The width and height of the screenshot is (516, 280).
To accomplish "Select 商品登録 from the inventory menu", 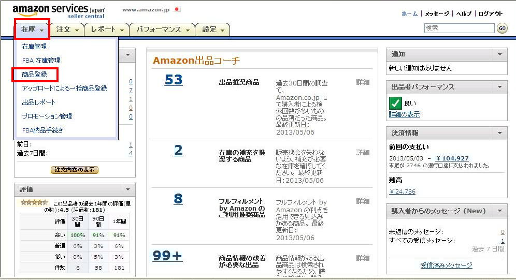I will tap(35, 75).
